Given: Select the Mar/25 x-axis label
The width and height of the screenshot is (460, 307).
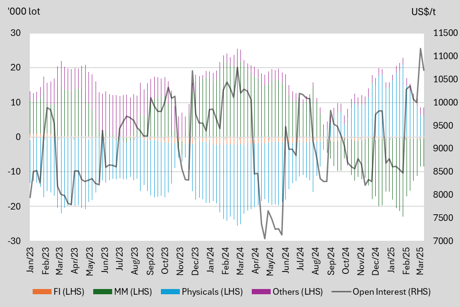Looking at the screenshot, I should pos(420,262).
